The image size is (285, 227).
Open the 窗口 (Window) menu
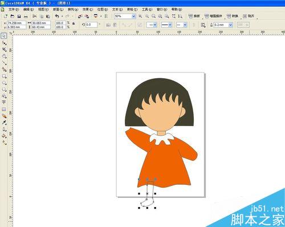click(162, 9)
